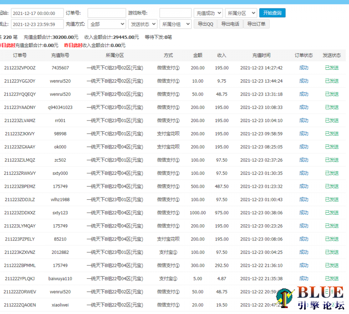Image resolution: width=349 pixels, height=314 pixels.
Task: Open the 充值成功 status dropdown
Action: pyautogui.click(x=208, y=13)
